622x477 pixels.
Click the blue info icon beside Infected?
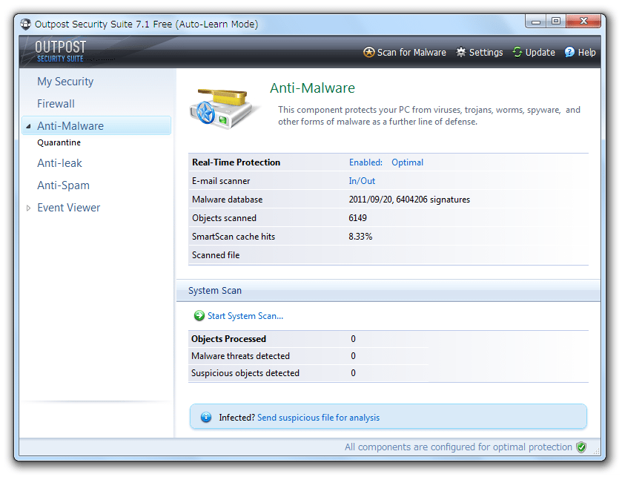[x=206, y=417]
